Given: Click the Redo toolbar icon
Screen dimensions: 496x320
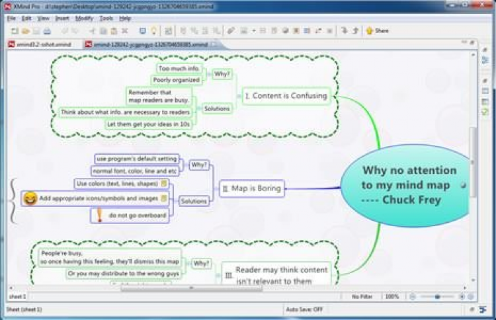Looking at the screenshot, I should tap(75, 30).
